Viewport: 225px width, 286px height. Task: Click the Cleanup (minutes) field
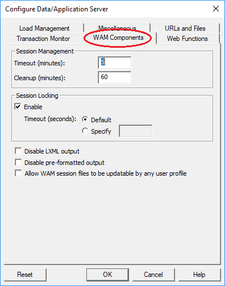pyautogui.click(x=115, y=77)
